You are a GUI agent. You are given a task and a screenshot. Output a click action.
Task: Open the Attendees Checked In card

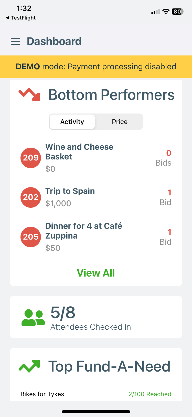click(96, 317)
